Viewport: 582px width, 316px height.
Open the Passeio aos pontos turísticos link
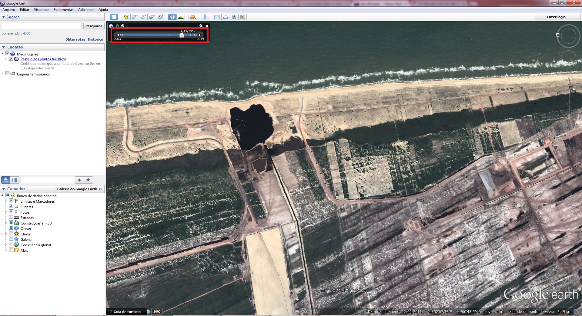[x=43, y=59]
